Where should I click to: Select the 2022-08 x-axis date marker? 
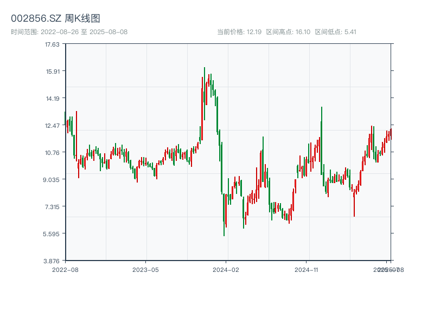(x=65, y=269)
